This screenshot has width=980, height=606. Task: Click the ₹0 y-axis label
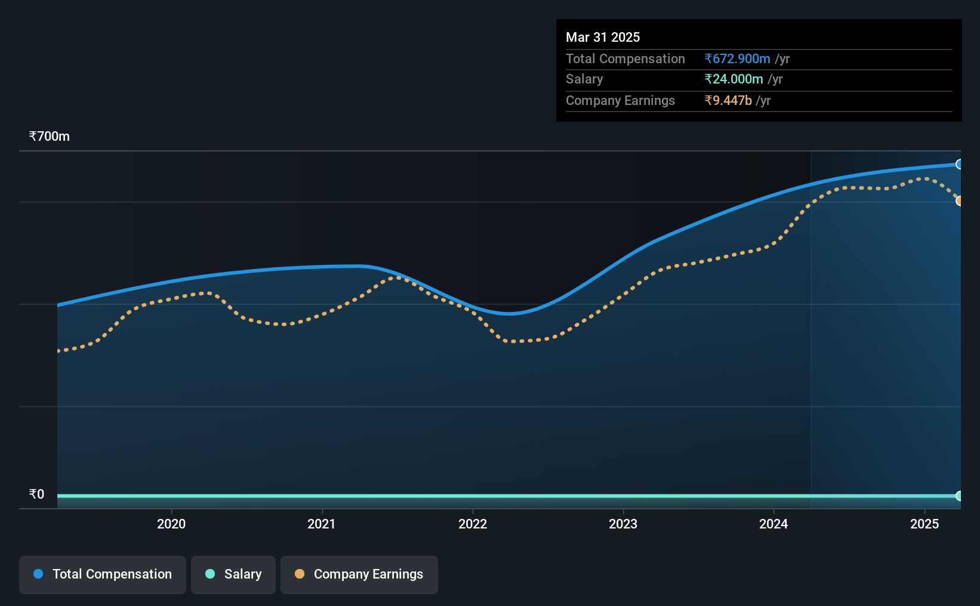pyautogui.click(x=36, y=494)
